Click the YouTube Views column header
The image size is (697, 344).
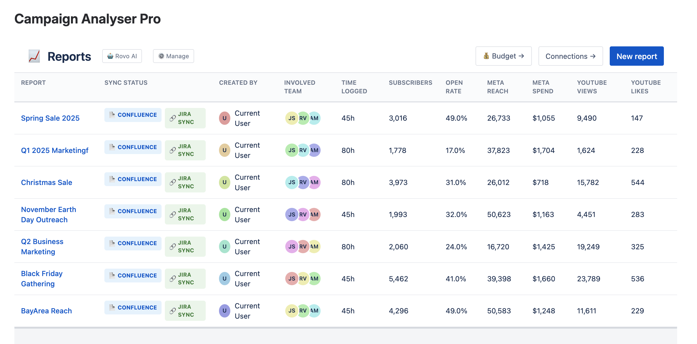point(592,87)
